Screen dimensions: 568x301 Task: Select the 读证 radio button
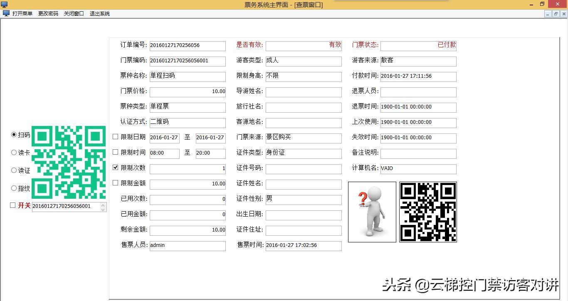tap(14, 170)
